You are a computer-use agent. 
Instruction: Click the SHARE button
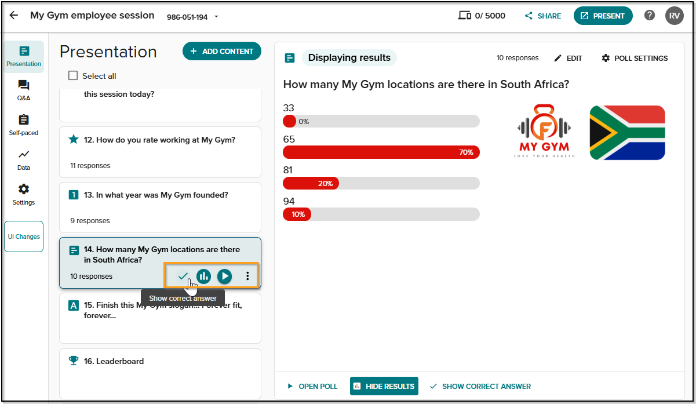click(x=542, y=16)
